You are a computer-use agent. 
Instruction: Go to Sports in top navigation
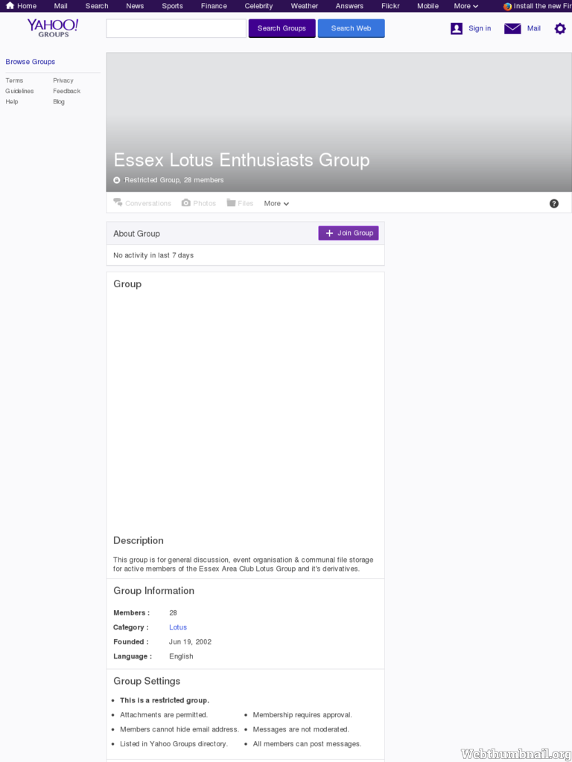172,6
